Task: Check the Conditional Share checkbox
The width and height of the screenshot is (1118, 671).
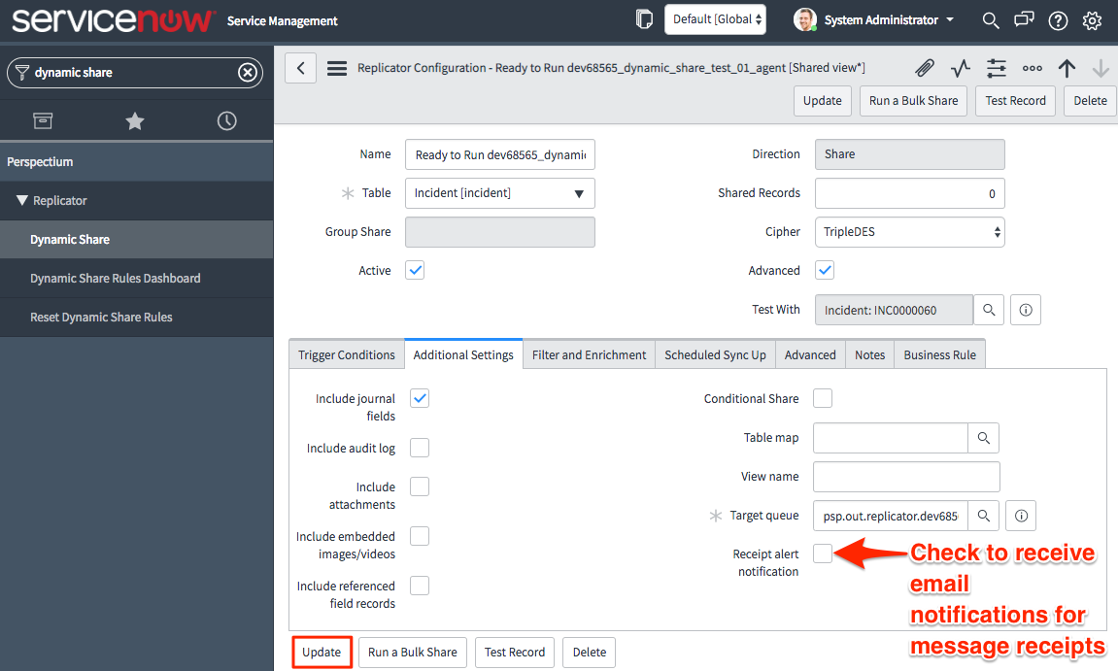Action: [x=823, y=398]
